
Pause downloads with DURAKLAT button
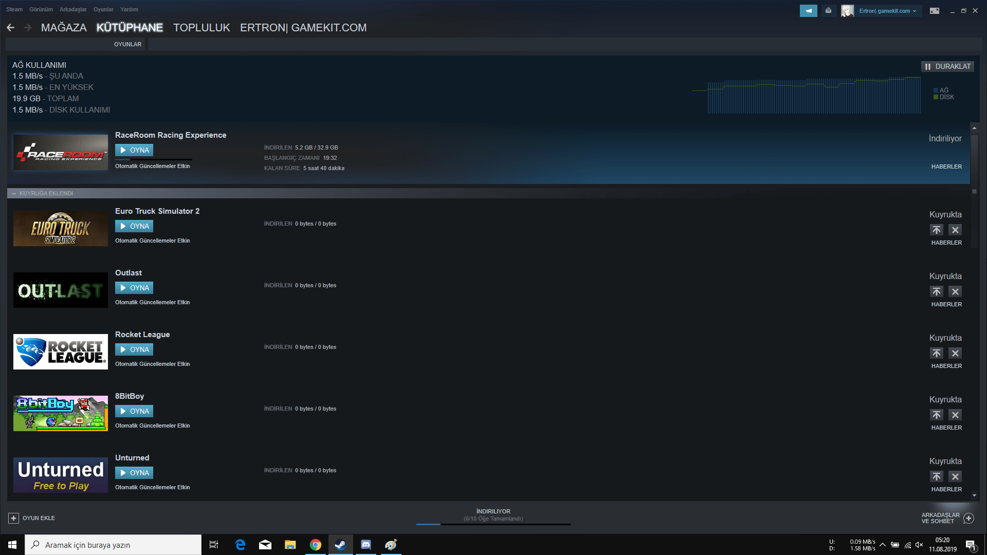click(947, 66)
